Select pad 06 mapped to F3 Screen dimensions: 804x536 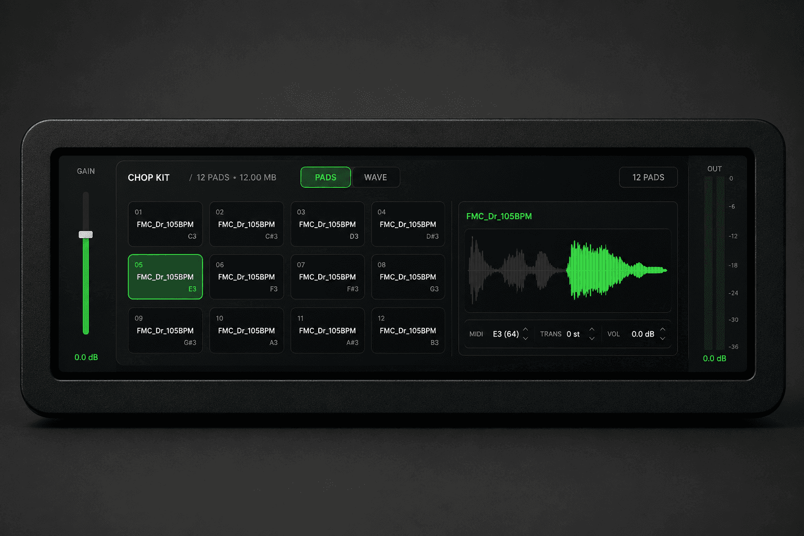click(x=247, y=277)
